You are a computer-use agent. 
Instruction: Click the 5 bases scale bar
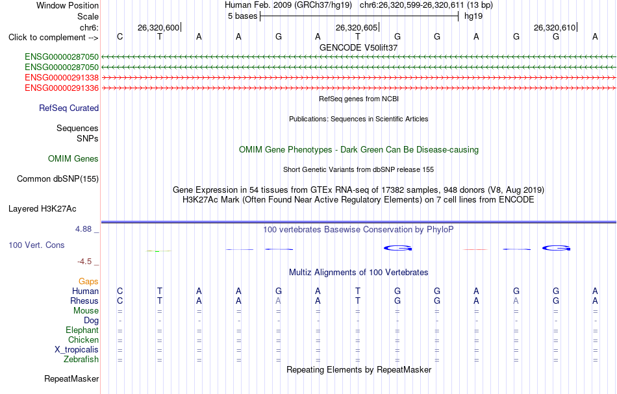[359, 16]
